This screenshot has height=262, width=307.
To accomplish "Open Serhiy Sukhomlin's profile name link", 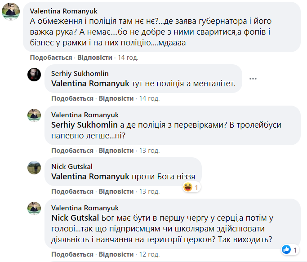I will coord(80,73).
